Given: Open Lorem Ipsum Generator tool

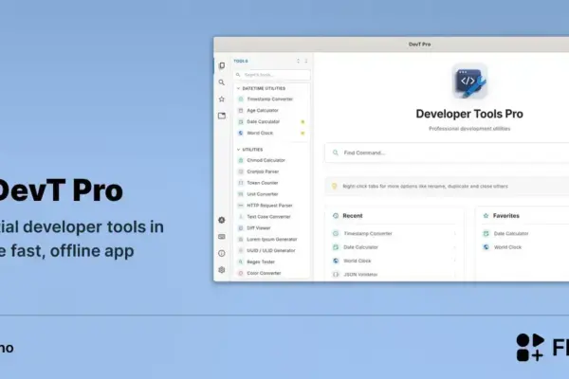Looking at the screenshot, I should 272,240.
